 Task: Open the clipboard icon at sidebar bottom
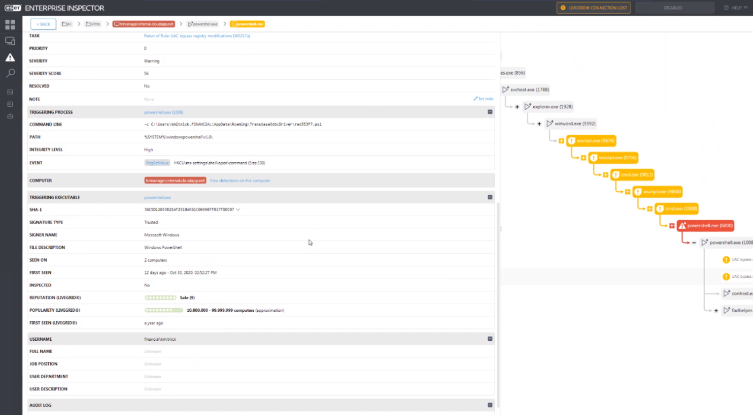(x=10, y=117)
